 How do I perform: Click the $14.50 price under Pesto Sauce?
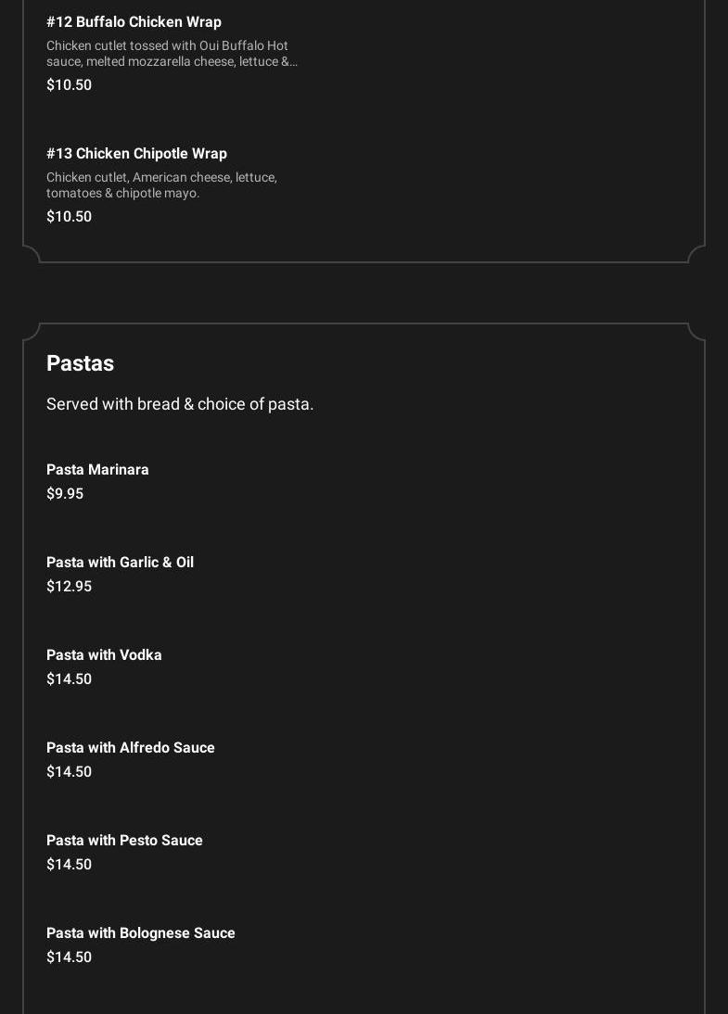click(x=69, y=865)
